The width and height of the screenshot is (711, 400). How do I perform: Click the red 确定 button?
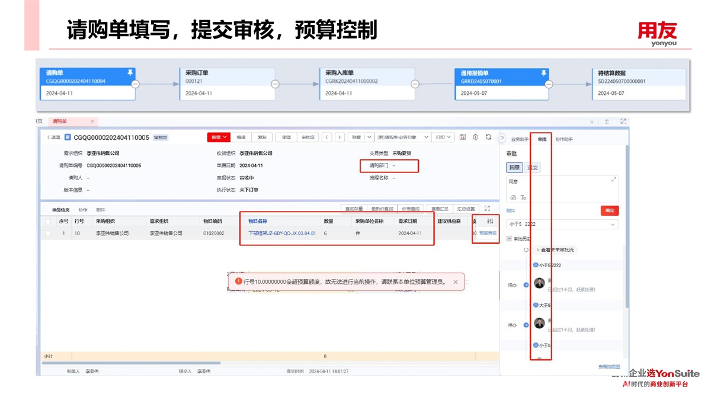pyautogui.click(x=609, y=210)
